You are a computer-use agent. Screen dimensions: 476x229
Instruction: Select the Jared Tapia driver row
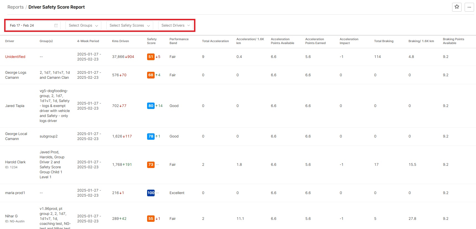[15, 106]
